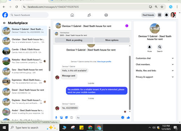The width and height of the screenshot is (181, 131).
Task: Click More options button
Action: (112, 40)
